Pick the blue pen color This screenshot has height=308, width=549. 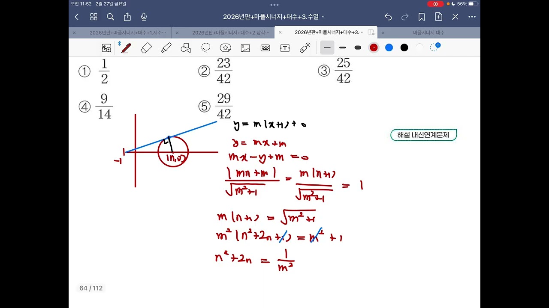(x=389, y=47)
